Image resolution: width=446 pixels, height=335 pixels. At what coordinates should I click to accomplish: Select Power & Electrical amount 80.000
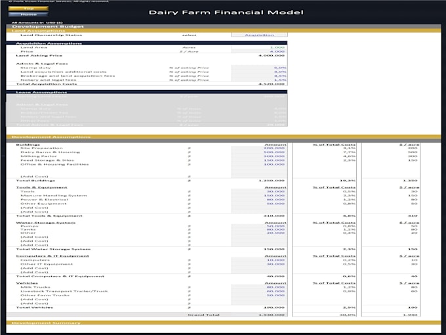pos(260,200)
